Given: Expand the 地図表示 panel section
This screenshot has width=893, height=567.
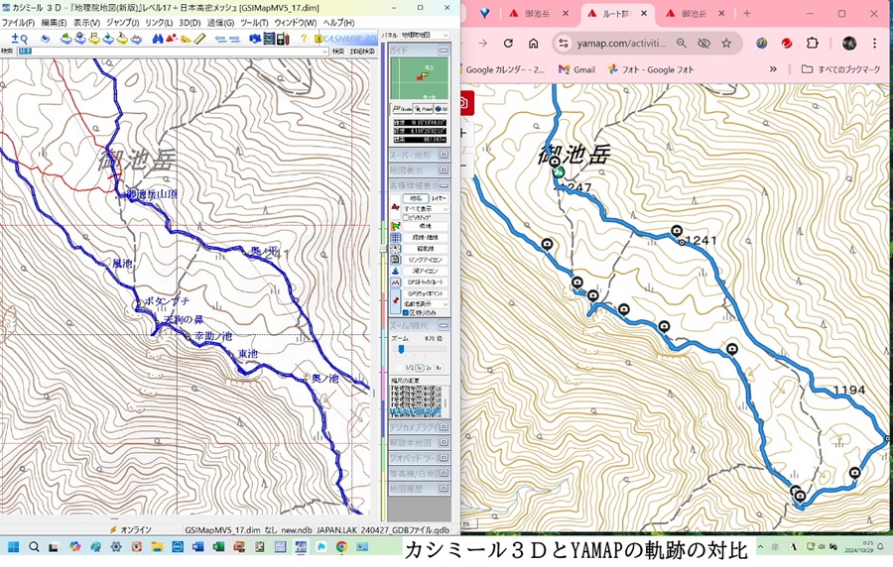Looking at the screenshot, I should point(444,170).
